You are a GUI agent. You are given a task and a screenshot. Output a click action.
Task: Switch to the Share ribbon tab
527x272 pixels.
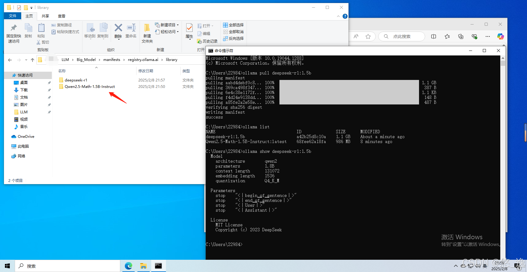coord(45,16)
